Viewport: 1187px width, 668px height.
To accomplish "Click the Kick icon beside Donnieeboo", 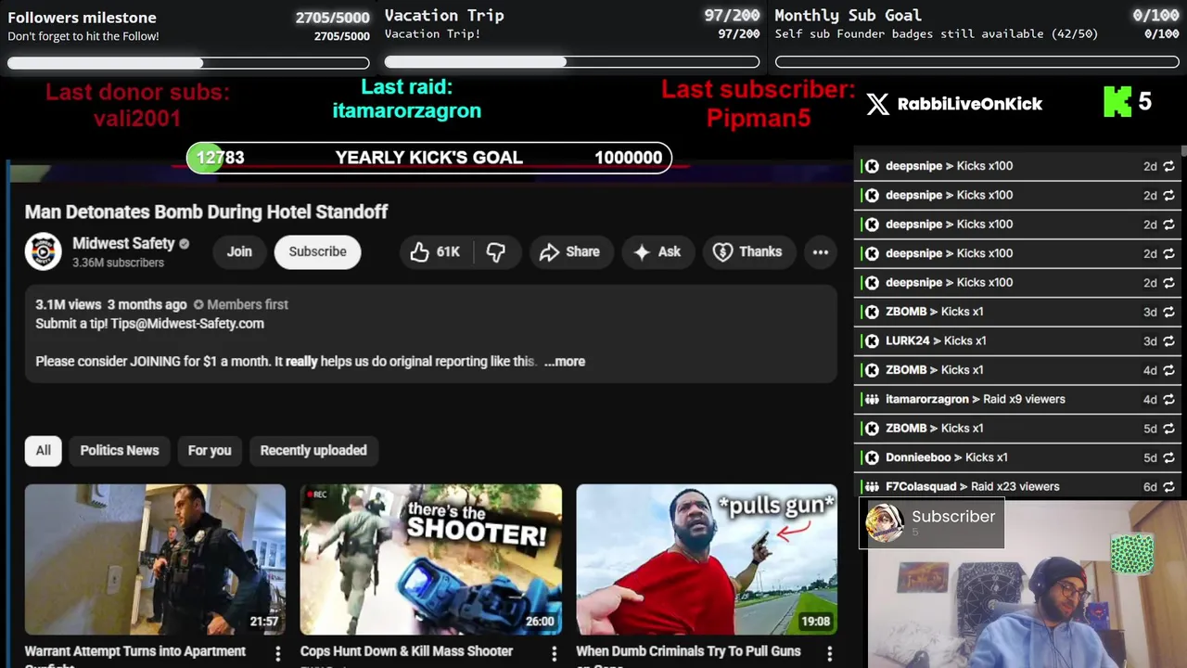I will pyautogui.click(x=872, y=457).
